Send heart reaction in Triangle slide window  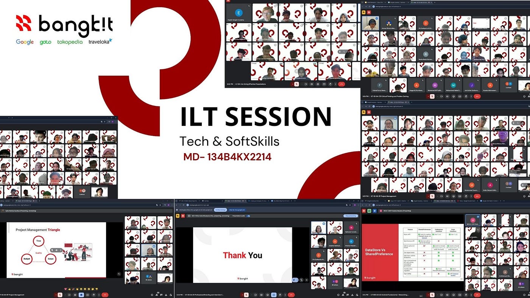pos(65,289)
